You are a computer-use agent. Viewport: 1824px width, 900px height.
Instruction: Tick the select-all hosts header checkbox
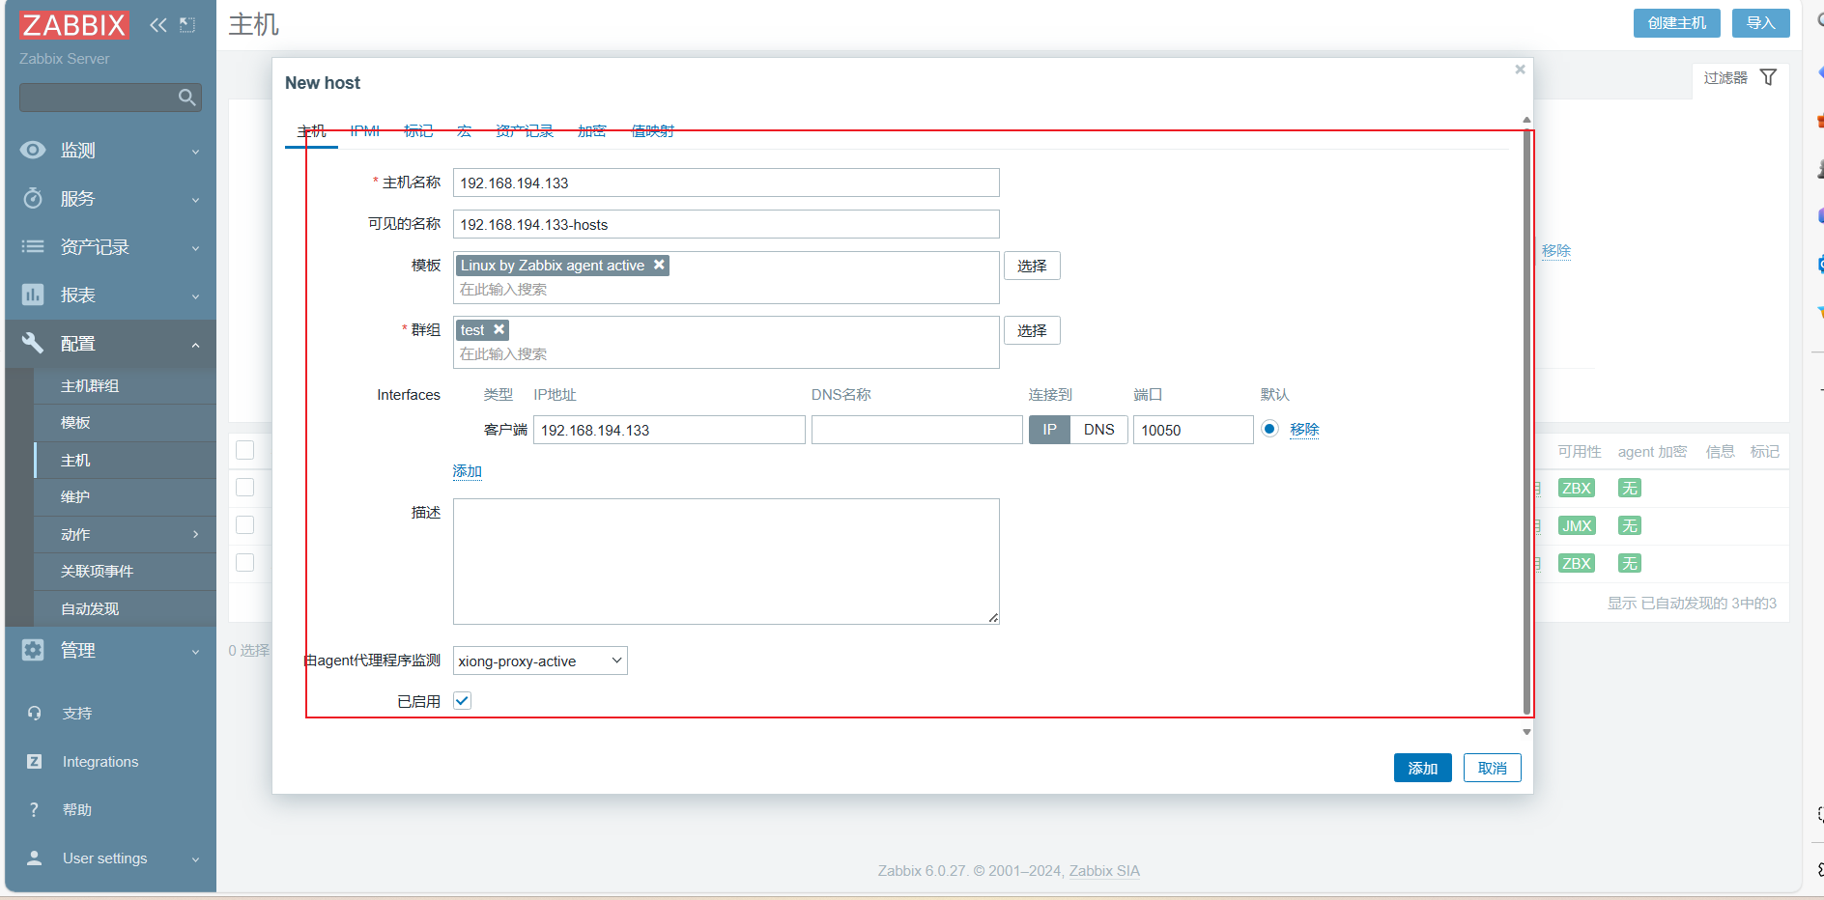245,450
